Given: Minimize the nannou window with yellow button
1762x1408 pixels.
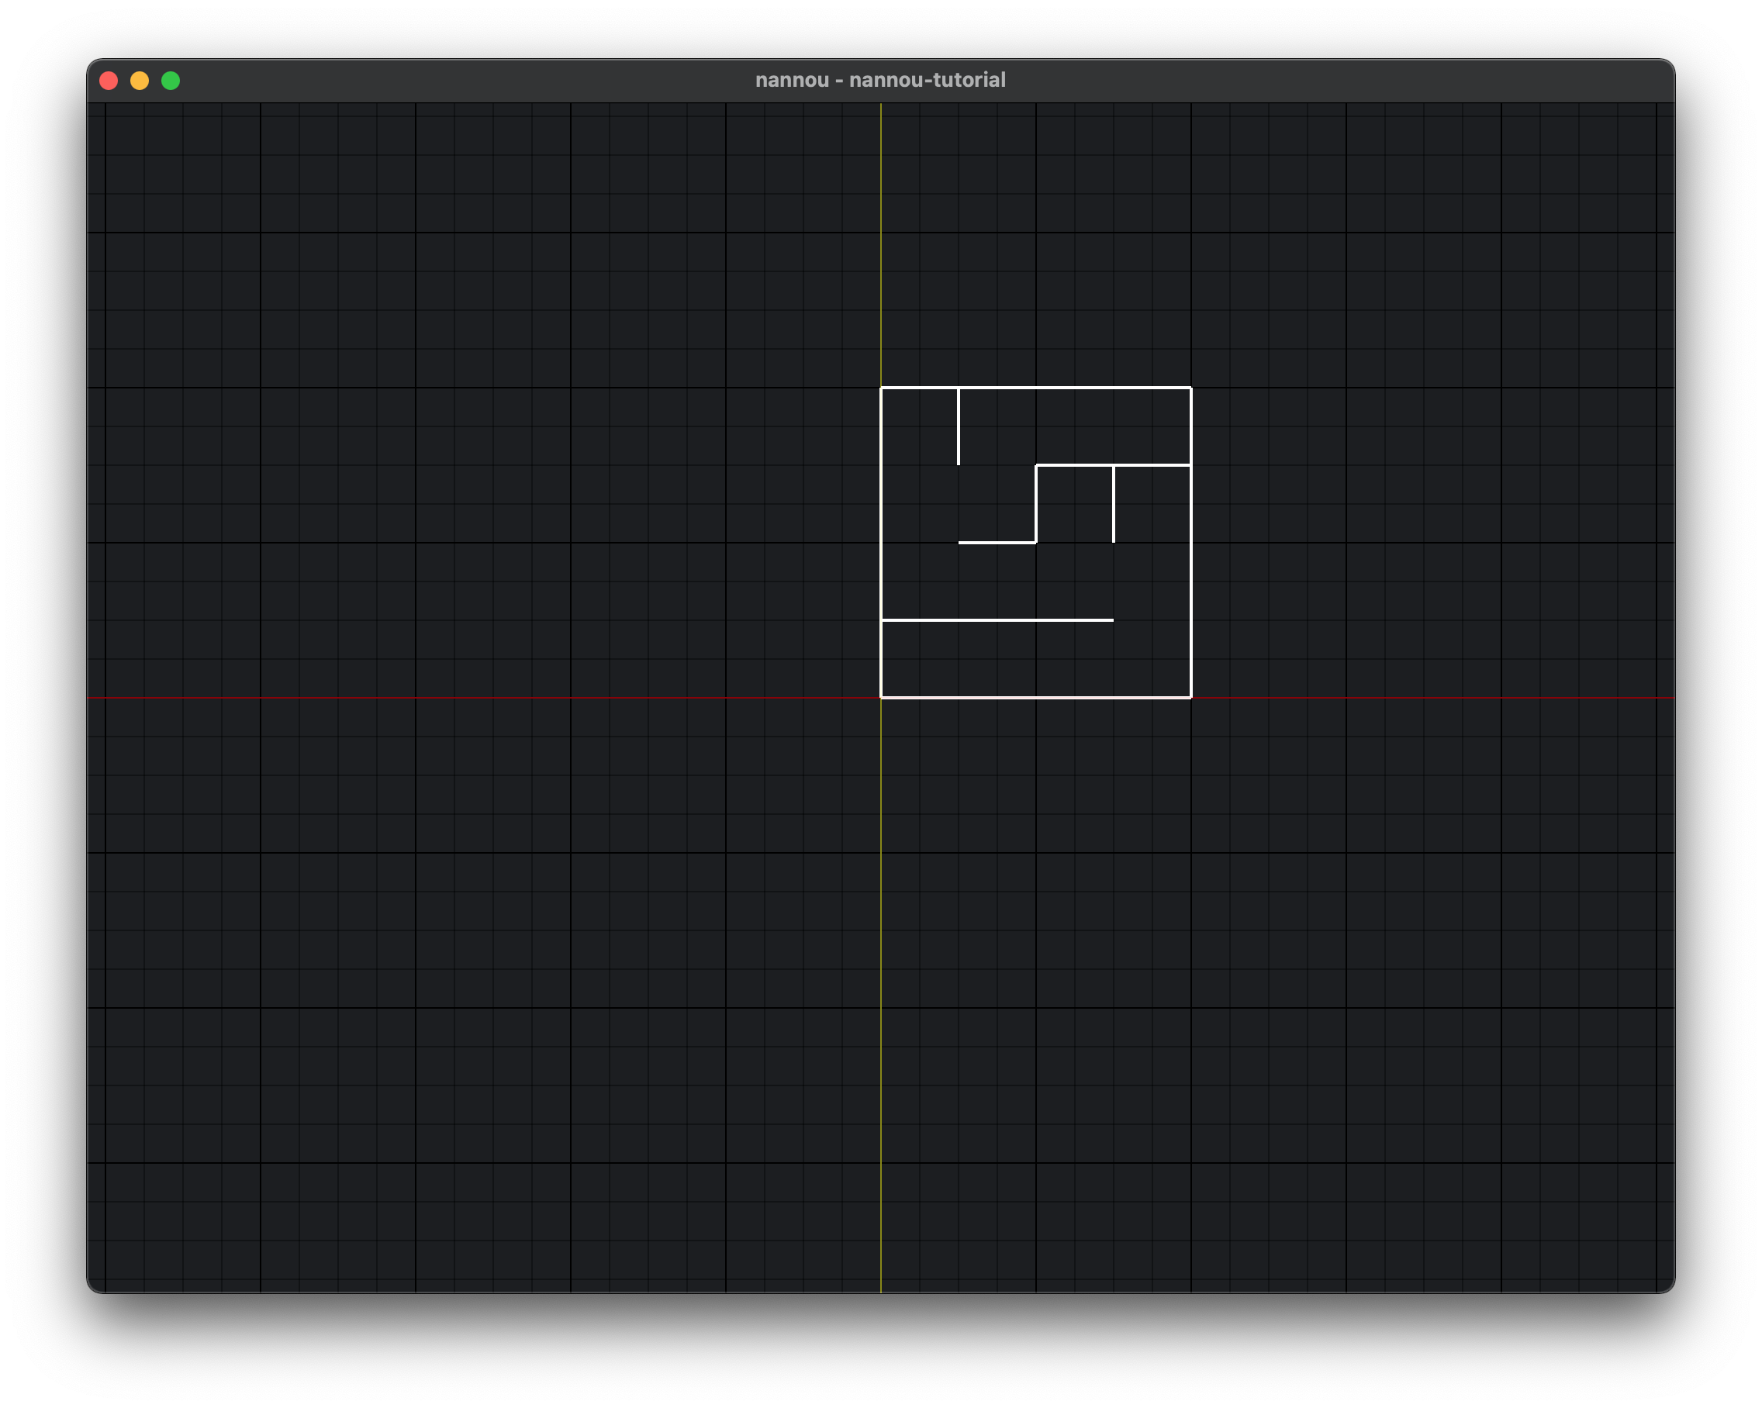Looking at the screenshot, I should click(140, 81).
